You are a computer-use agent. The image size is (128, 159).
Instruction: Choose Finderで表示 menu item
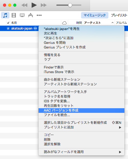coord(81,67)
